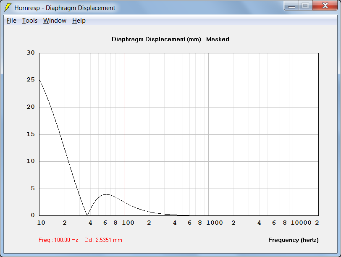Click the 'Freq : 100.00 Hz' readout
The width and height of the screenshot is (341, 257).
coord(58,240)
